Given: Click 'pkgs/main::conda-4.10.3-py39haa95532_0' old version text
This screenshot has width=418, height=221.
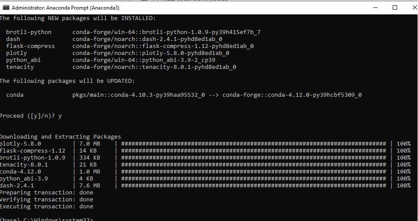Looking at the screenshot, I should point(139,95).
